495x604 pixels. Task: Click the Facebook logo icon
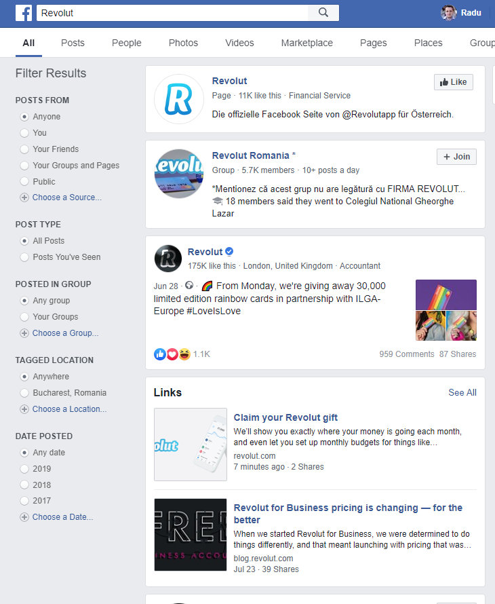click(x=24, y=13)
